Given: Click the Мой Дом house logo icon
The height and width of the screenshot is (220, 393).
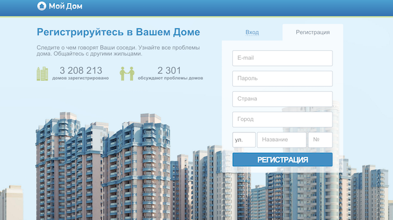Looking at the screenshot, I should coord(42,6).
